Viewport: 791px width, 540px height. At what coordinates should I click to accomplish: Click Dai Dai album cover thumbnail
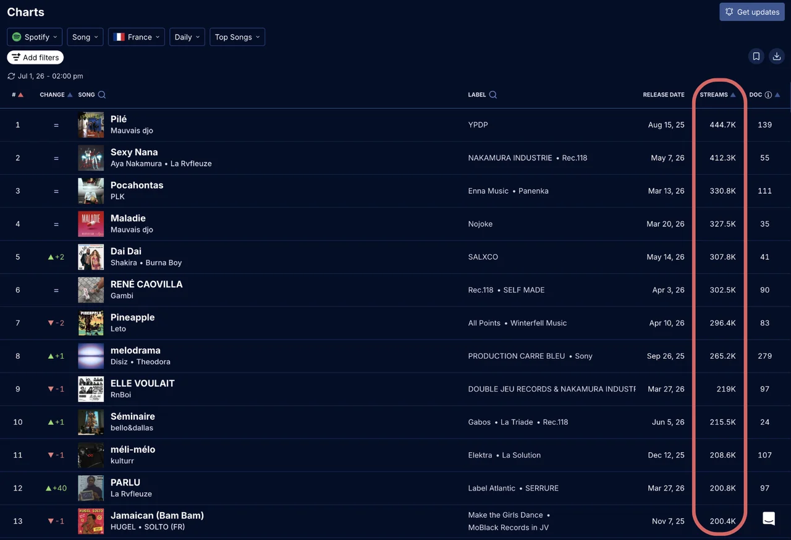coord(91,257)
